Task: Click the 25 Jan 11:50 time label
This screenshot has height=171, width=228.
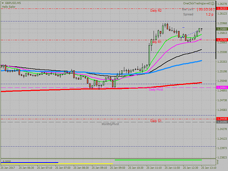Action: tap(172, 168)
